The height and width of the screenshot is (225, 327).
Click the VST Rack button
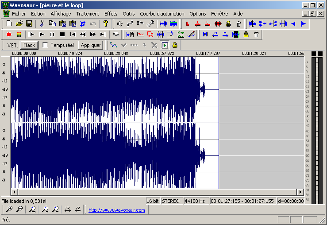pos(29,45)
